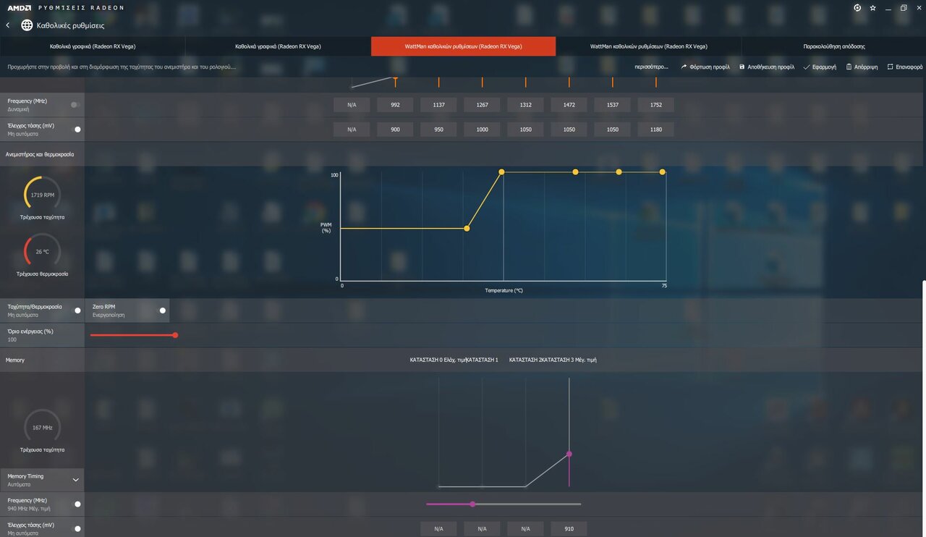Viewport: 926px width, 537px height.
Task: Toggle memory Frequency (MHz) 940 MHz switch
Action: point(77,504)
